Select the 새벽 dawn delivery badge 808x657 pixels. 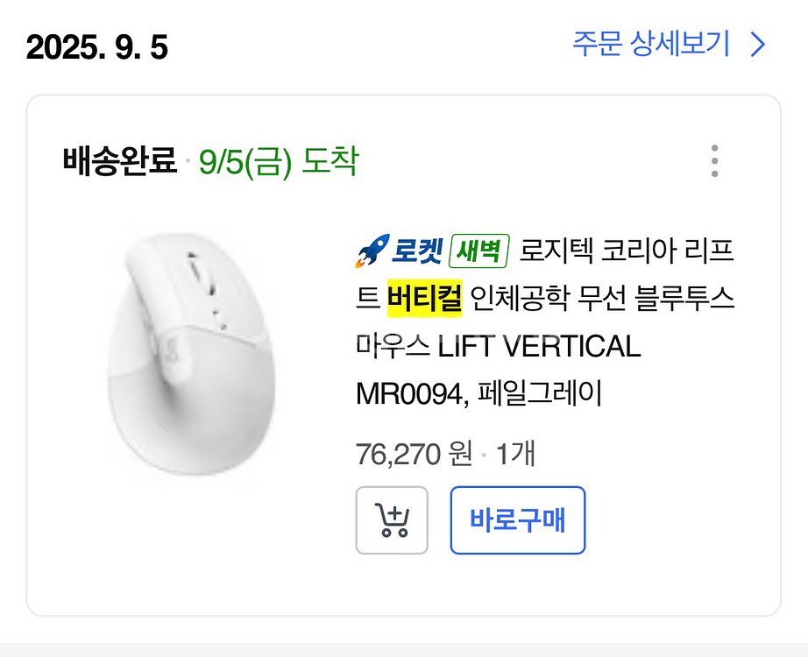(478, 251)
